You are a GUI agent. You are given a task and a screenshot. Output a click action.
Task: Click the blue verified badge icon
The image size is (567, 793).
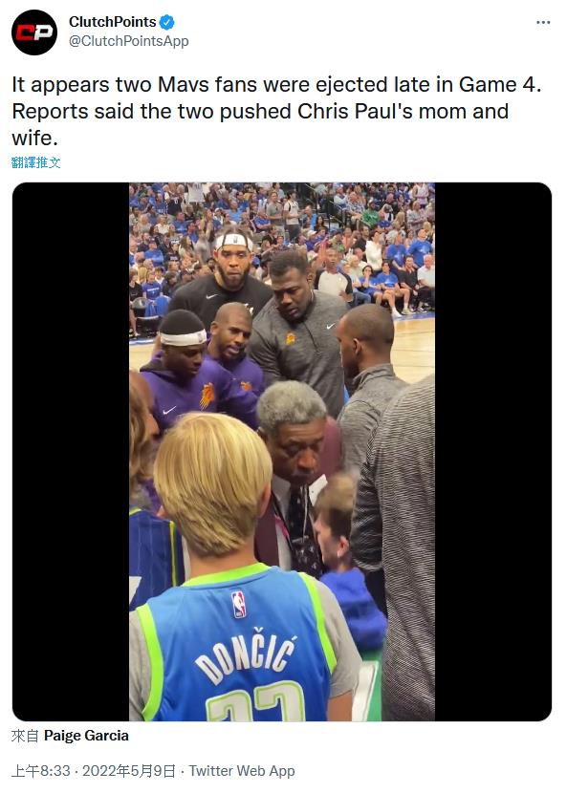(x=167, y=22)
